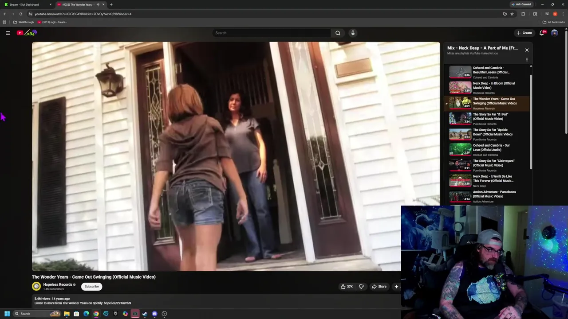The width and height of the screenshot is (568, 319).
Task: Open the Hopeless Records channel avatar
Action: click(x=36, y=286)
